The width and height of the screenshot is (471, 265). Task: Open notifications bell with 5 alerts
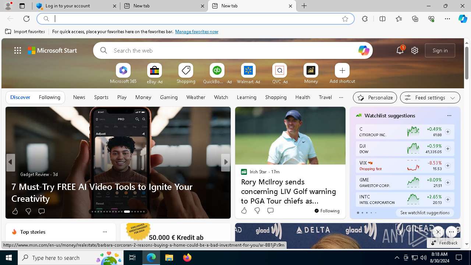click(x=400, y=50)
